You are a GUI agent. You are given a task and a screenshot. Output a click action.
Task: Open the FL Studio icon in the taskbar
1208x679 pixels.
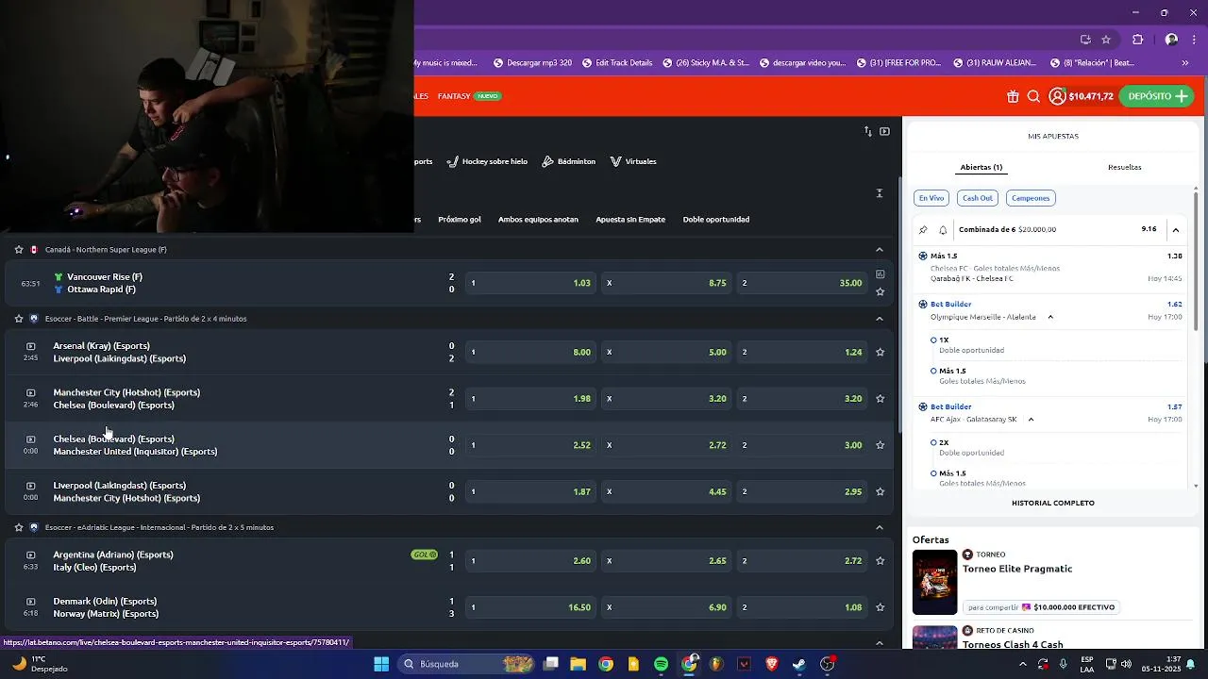(716, 664)
